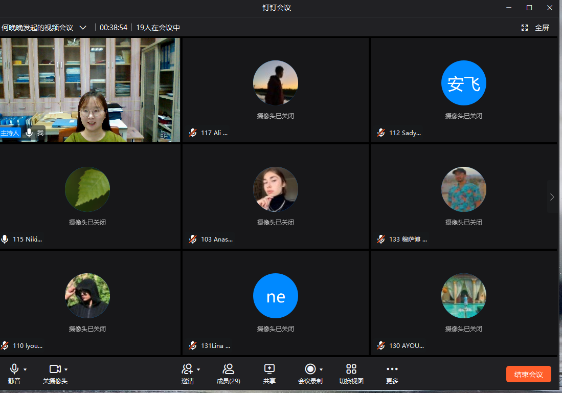The width and height of the screenshot is (562, 393).
Task: Click the 结束会议 end meeting button
Action: coord(528,374)
